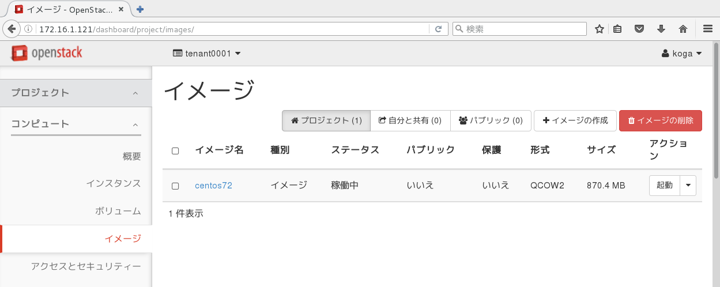The image size is (720, 287).
Task: Open the centos72 image link
Action: pyautogui.click(x=213, y=186)
